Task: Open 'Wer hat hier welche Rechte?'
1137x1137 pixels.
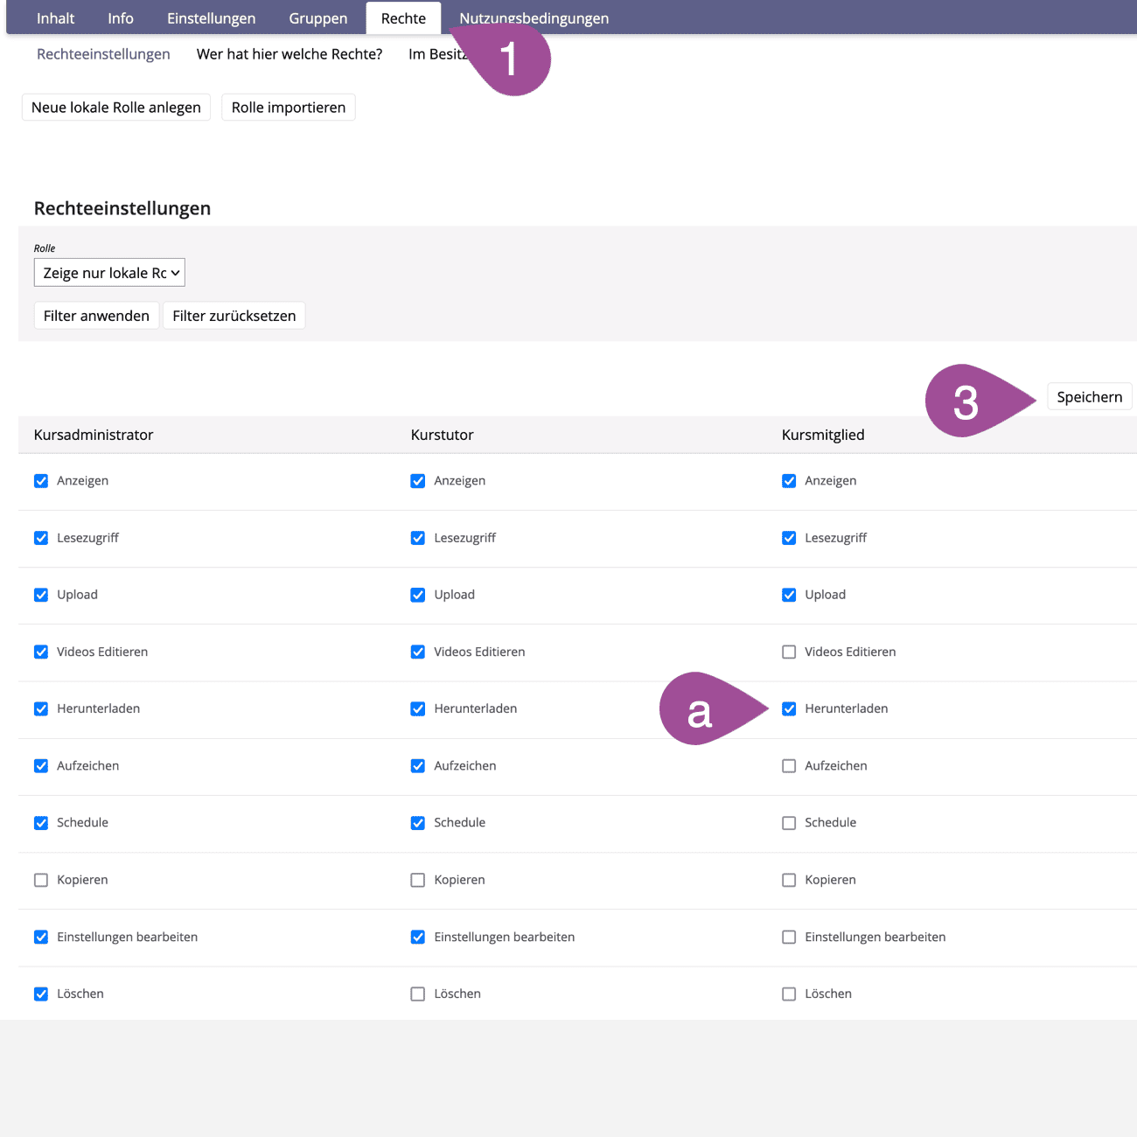Action: [x=289, y=54]
